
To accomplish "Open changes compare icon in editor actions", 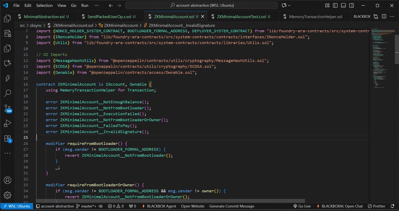I will pos(376,16).
